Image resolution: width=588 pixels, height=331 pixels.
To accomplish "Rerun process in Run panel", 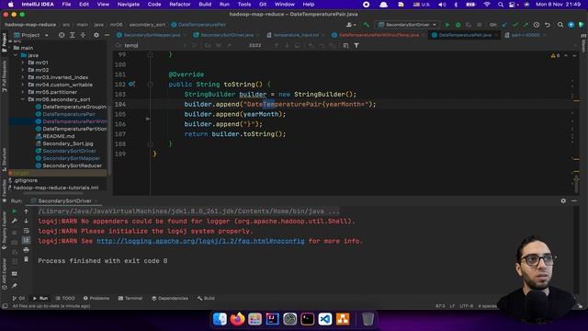I will tap(15, 211).
